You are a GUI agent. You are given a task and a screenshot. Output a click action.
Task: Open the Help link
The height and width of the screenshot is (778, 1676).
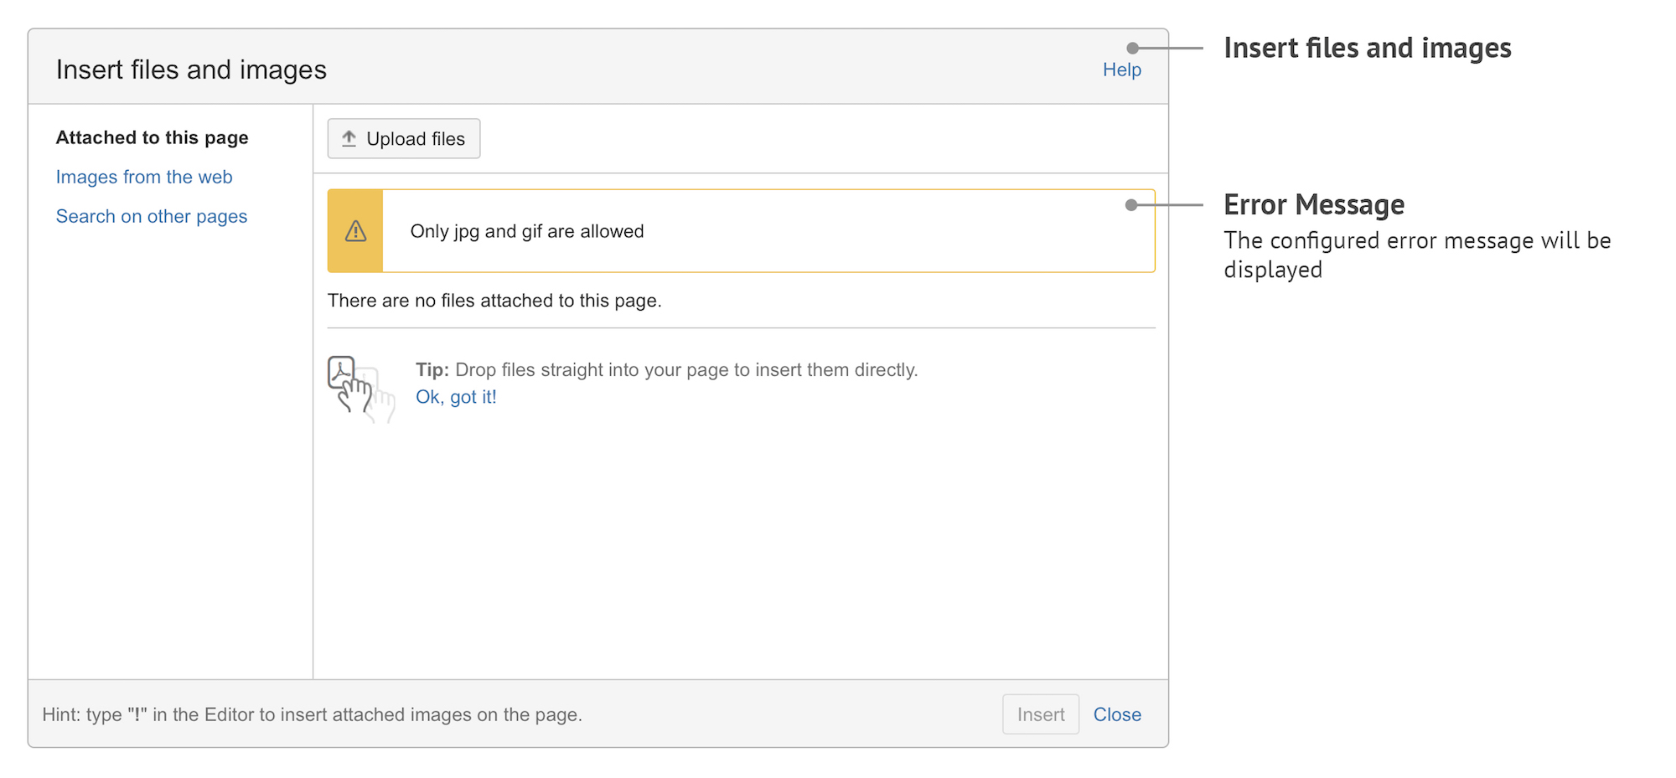coord(1121,70)
